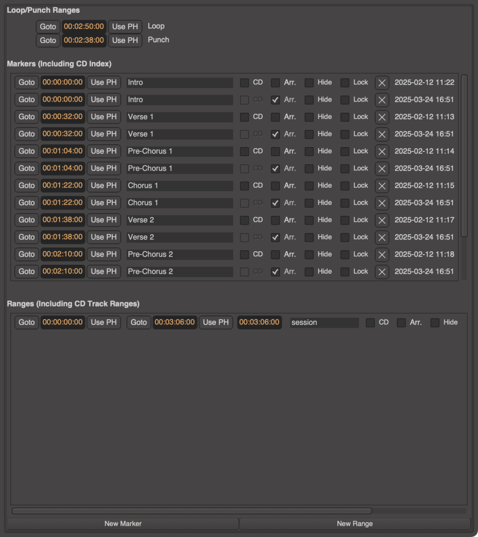This screenshot has height=537, width=478.
Task: Delete the Verse 1 marker dated 2025-02-12 11:13
Action: coord(382,117)
